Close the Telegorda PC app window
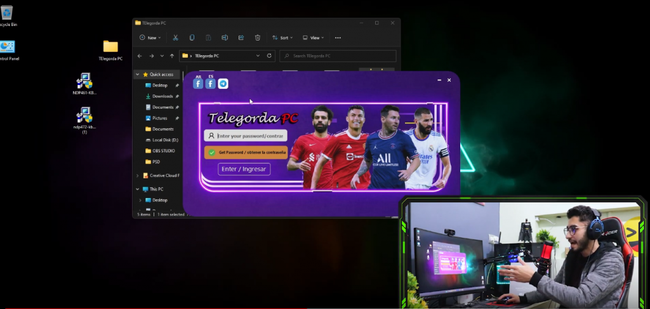 (x=449, y=80)
